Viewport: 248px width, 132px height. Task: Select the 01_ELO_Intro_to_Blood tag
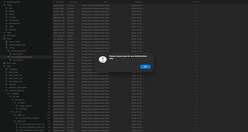(x=29, y=118)
